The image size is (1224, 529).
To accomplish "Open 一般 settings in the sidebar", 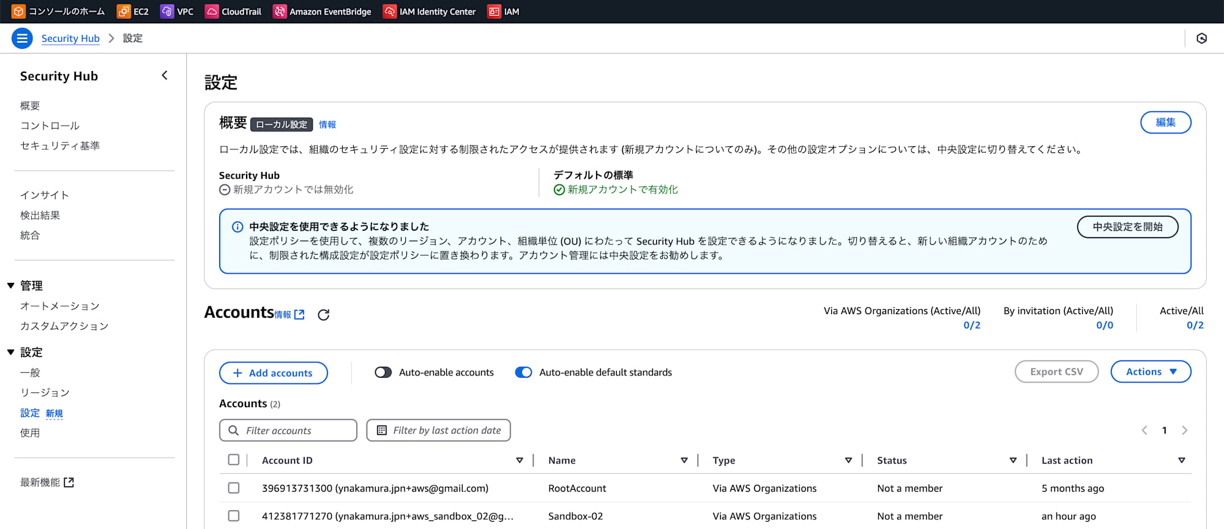I will tap(30, 373).
